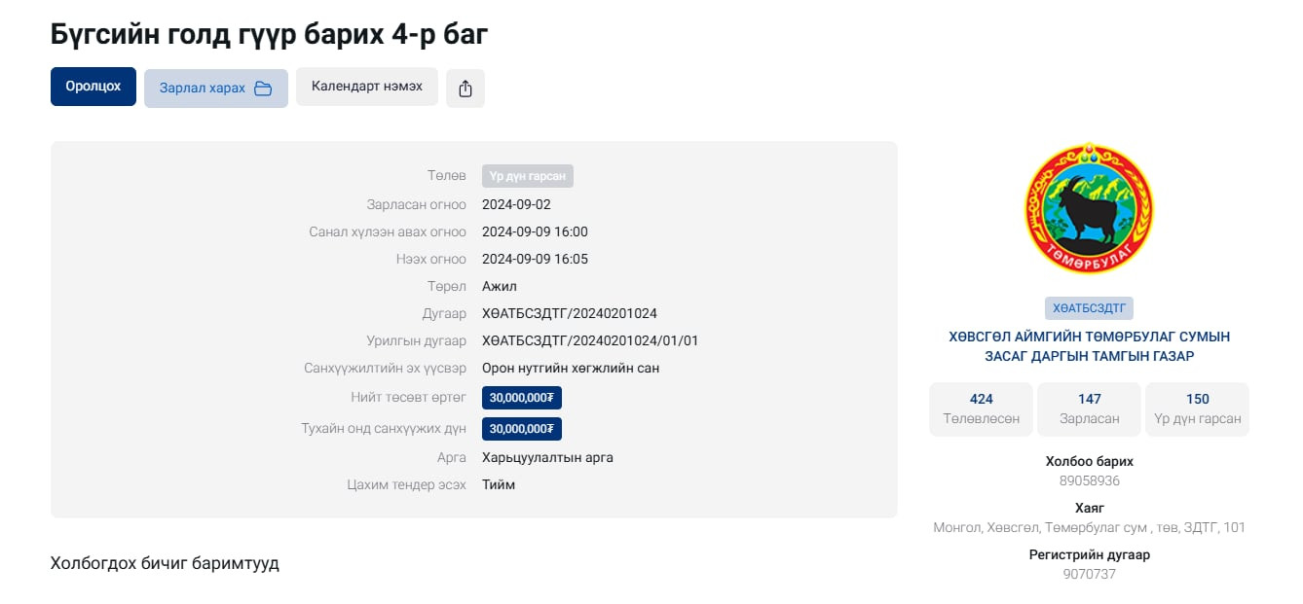
Task: Select the 150 Үр дүн гарсан tile
Action: coord(1197,409)
